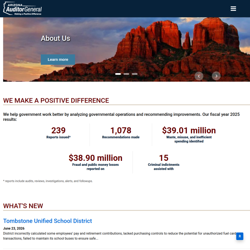This screenshot has width=250, height=250.
Task: Select the third carousel slide indicator
Action: click(x=134, y=74)
